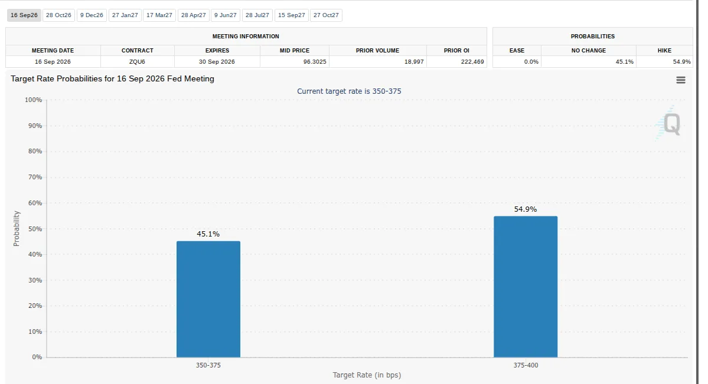Open the 28 Jul27 meeting tab
The width and height of the screenshot is (708, 384).
click(257, 15)
